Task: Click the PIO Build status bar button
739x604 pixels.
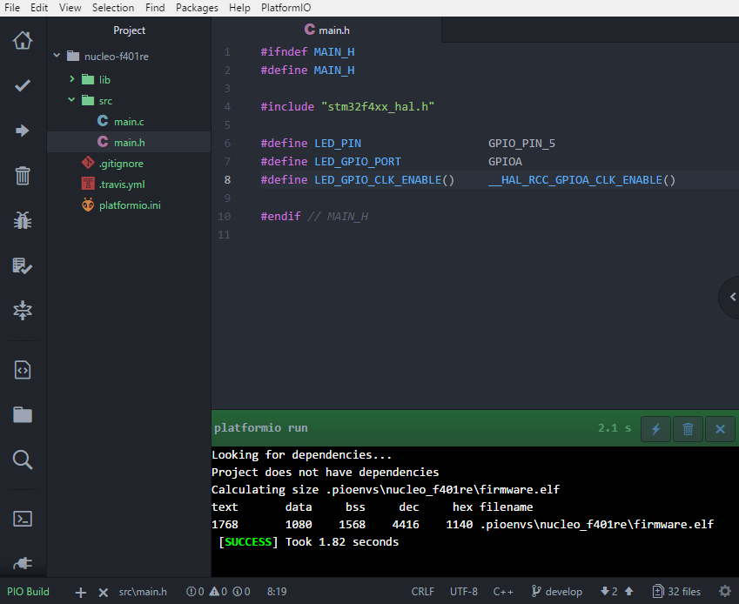Action: coord(28,591)
